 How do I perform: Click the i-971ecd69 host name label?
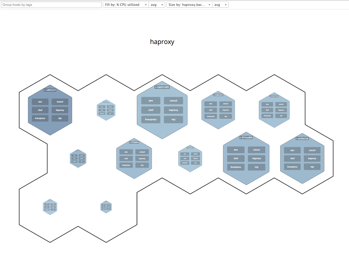tap(246, 138)
